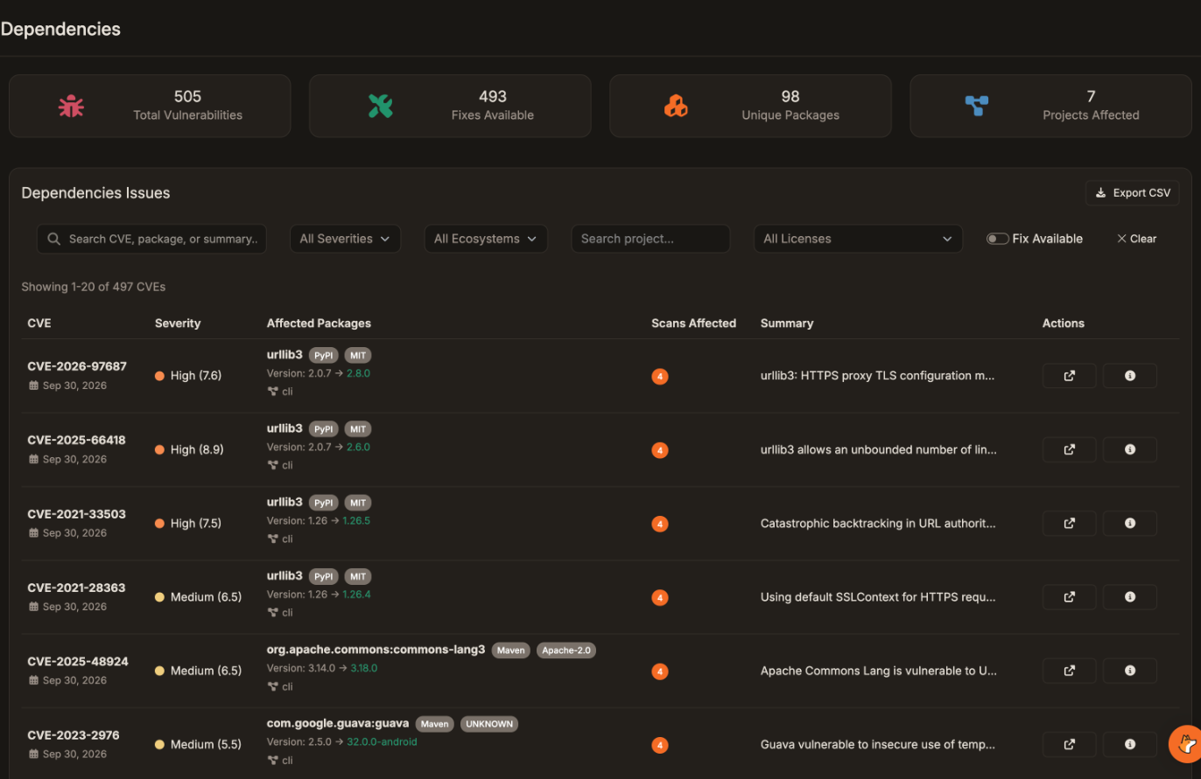Show info for CVE-2021-28363
Screen dimensions: 1201x779
pyautogui.click(x=1129, y=597)
